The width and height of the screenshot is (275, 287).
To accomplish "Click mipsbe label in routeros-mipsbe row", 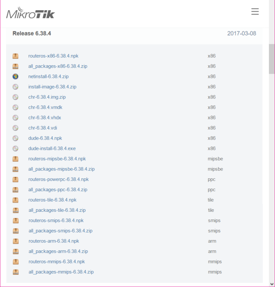I will 215,159.
